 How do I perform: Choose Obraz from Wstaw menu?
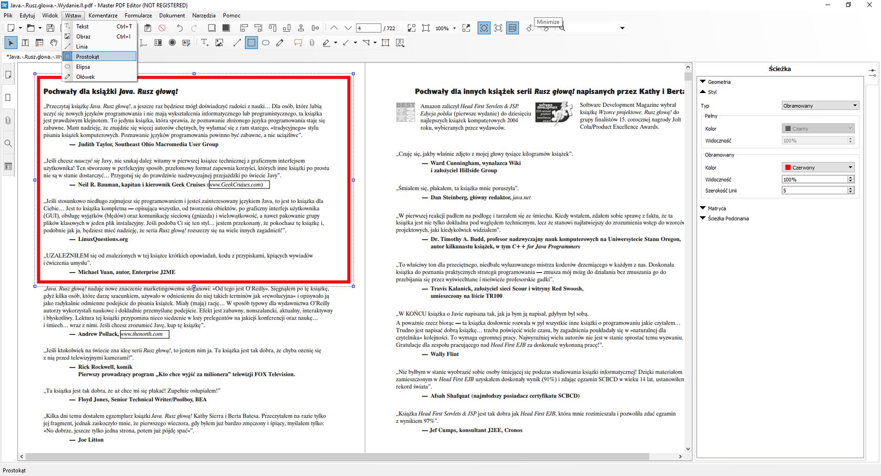click(99, 36)
